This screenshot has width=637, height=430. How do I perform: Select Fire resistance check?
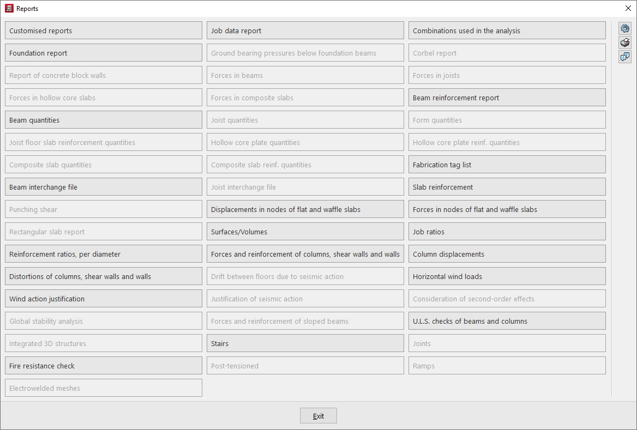point(104,366)
